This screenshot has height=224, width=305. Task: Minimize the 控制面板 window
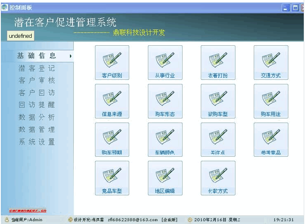click(285, 8)
